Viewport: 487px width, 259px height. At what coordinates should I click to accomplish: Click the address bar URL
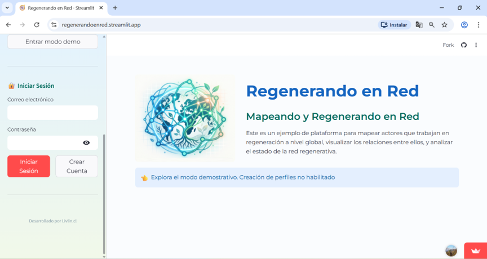[x=101, y=25]
